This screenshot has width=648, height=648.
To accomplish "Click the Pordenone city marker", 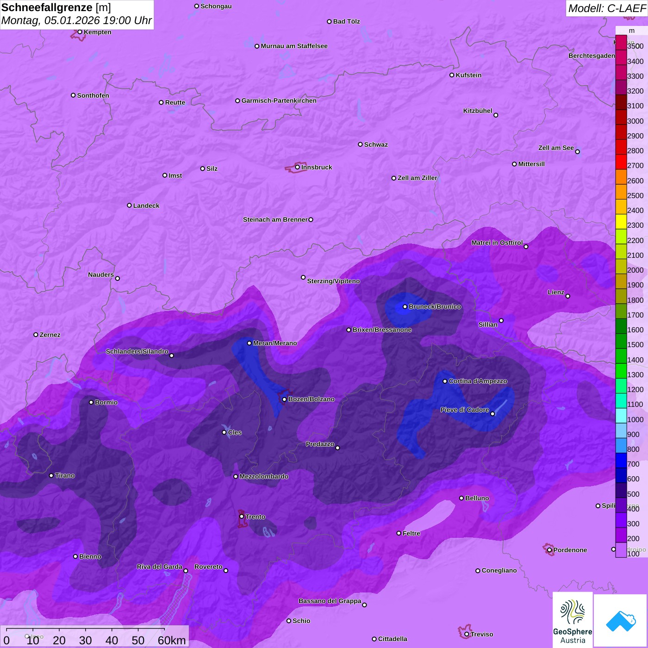I will pos(549,550).
